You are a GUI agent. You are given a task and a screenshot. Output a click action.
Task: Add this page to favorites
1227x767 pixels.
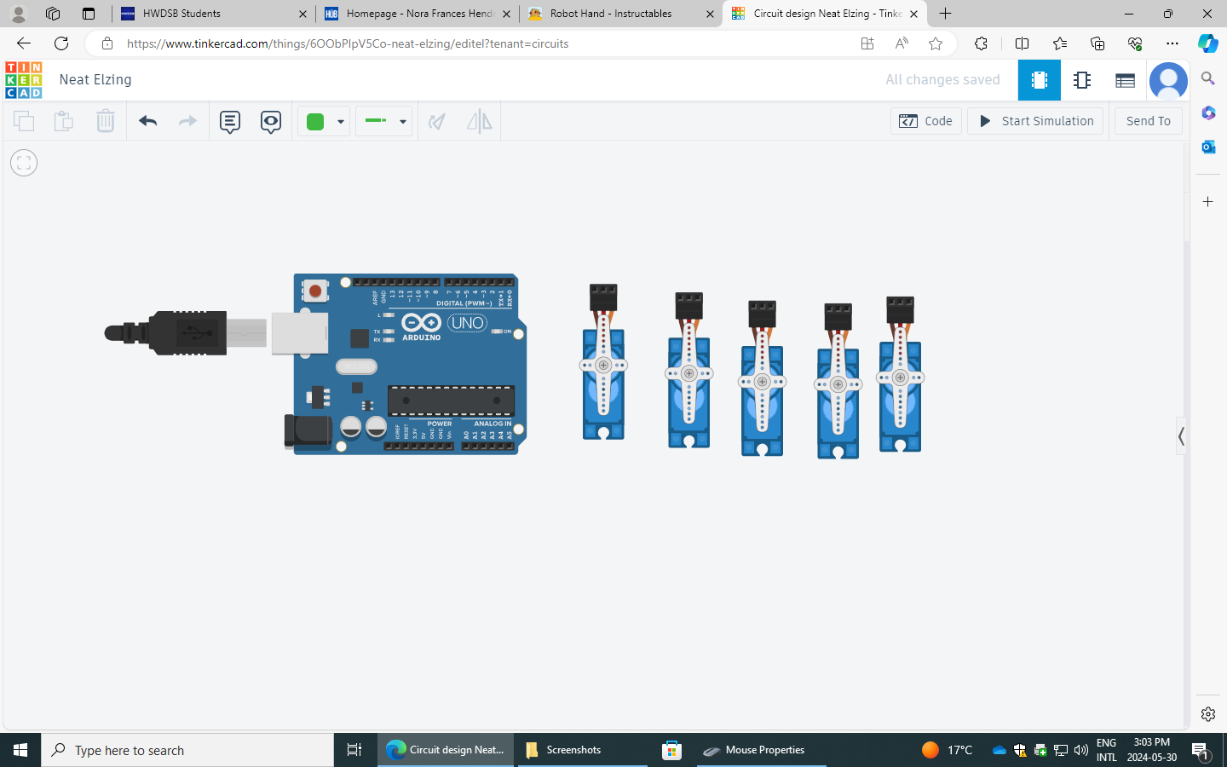(936, 43)
